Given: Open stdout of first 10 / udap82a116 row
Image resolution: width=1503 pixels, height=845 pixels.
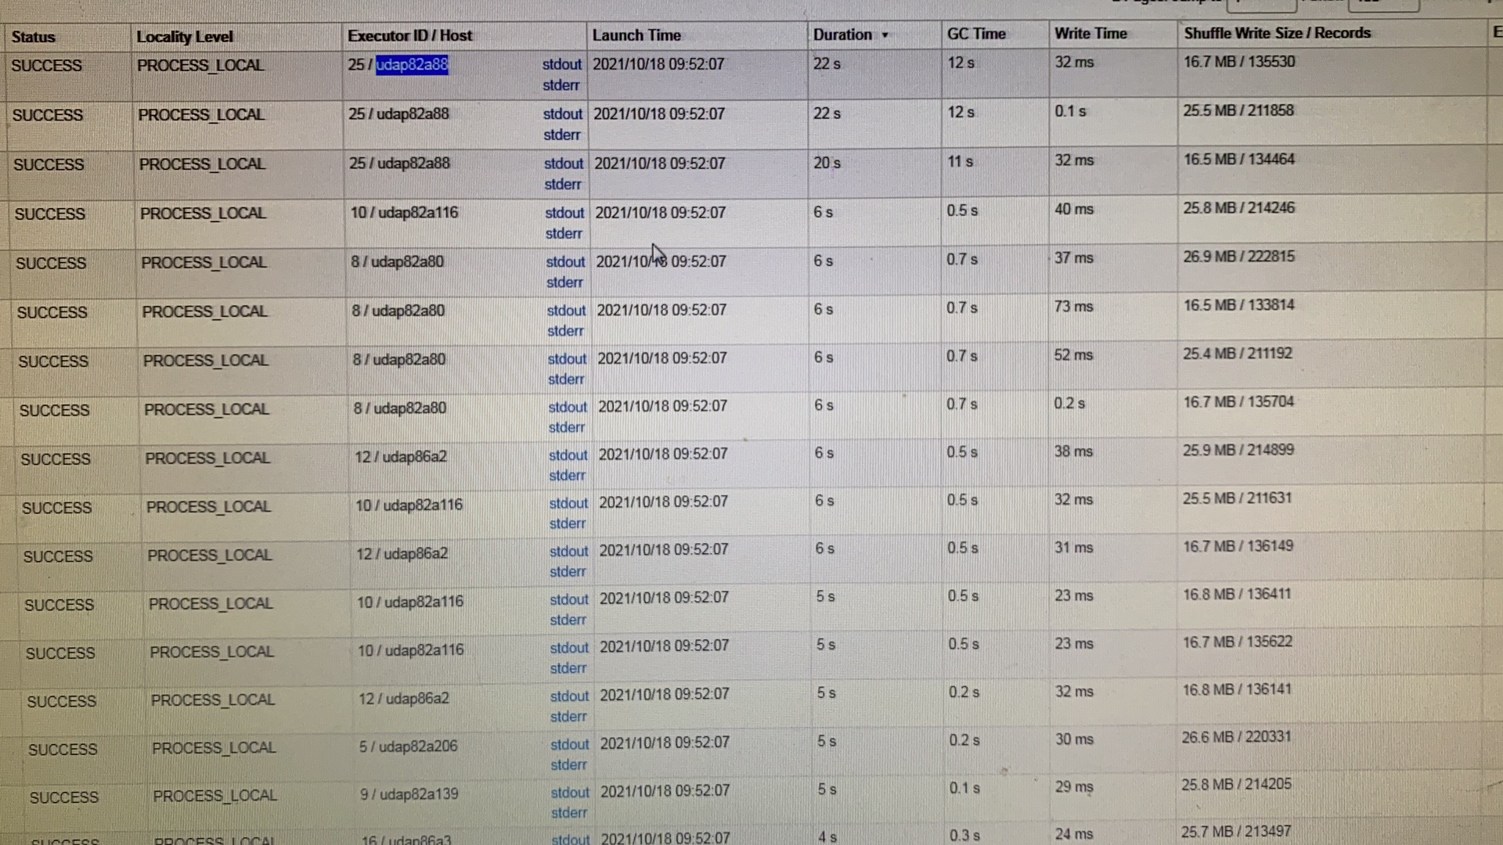Looking at the screenshot, I should 564,213.
